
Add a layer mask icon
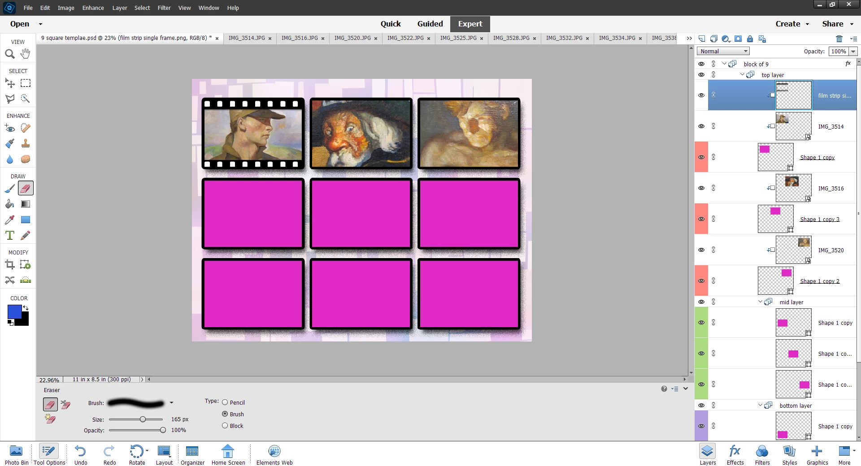pos(738,39)
